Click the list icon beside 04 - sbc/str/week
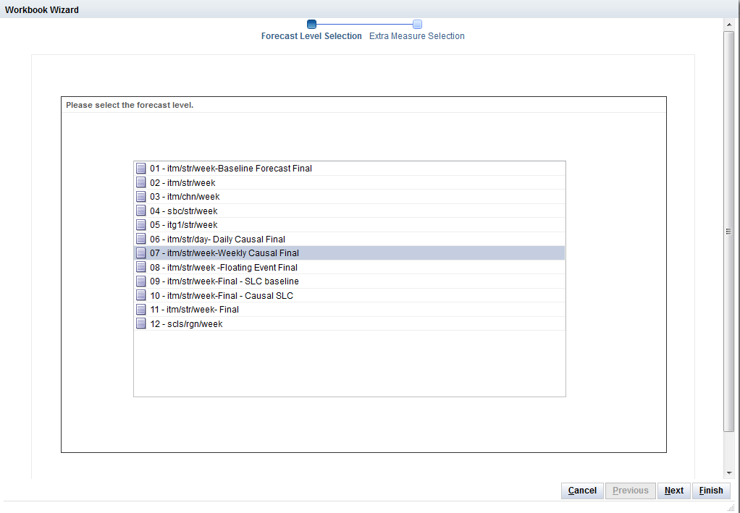The image size is (740, 513). coord(140,211)
